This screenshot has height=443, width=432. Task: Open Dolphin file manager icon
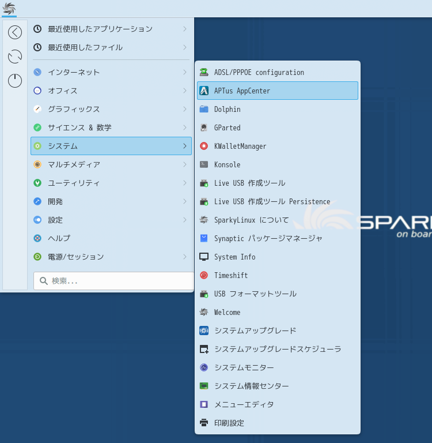[x=204, y=109]
